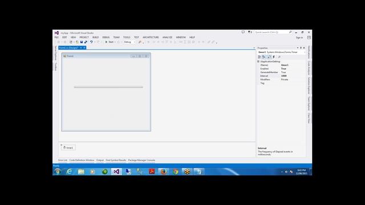The image size is (365, 205).
Task: Click the Quick Launch magnifier icon
Action: 290,32
